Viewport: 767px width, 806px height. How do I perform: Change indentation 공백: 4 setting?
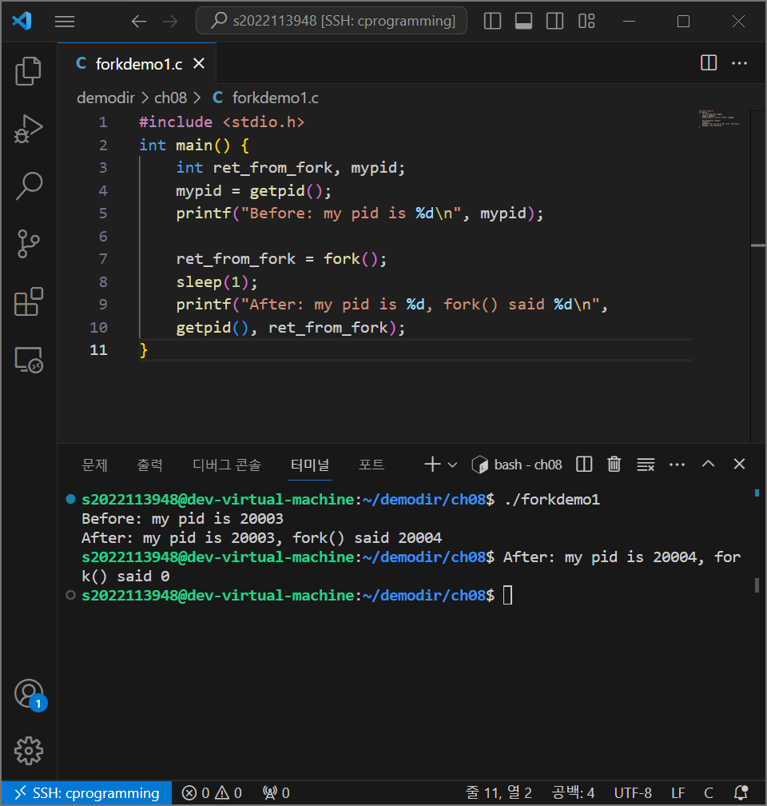573,792
